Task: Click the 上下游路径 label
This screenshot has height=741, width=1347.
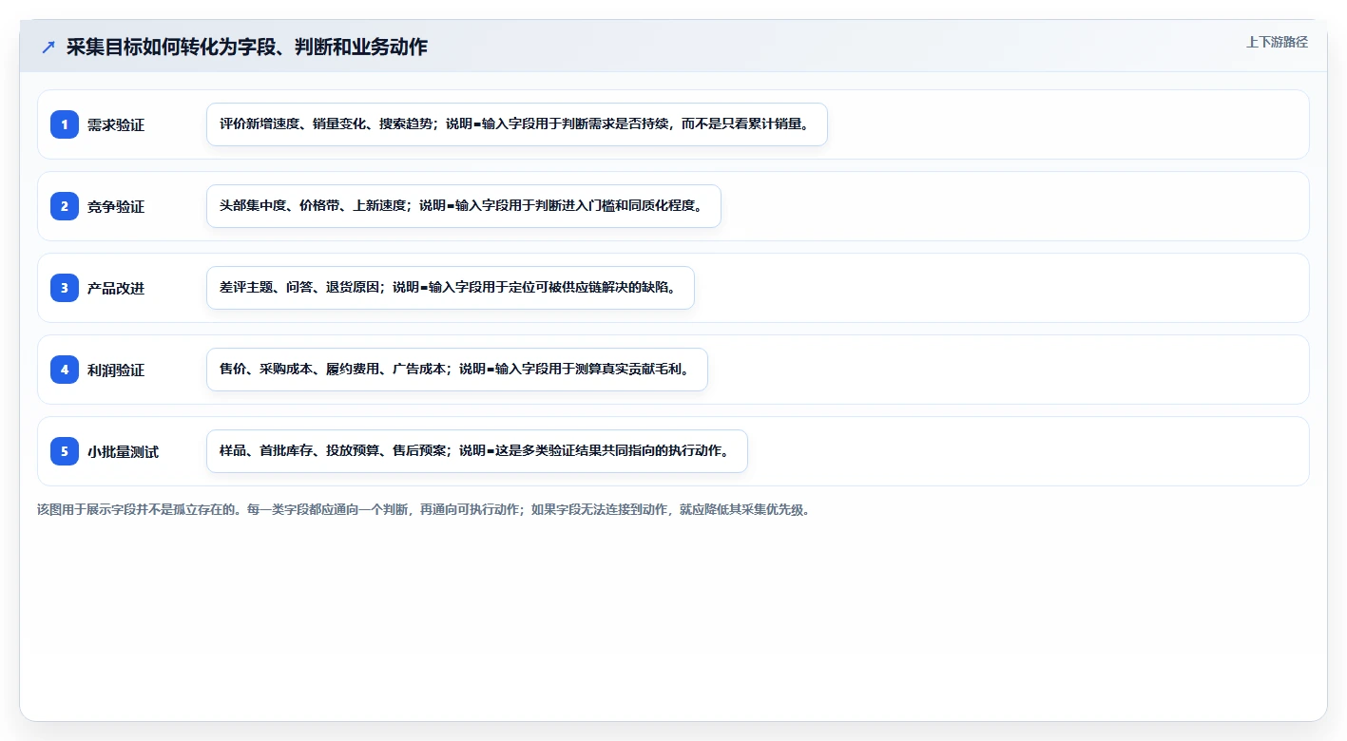Action: 1277,42
